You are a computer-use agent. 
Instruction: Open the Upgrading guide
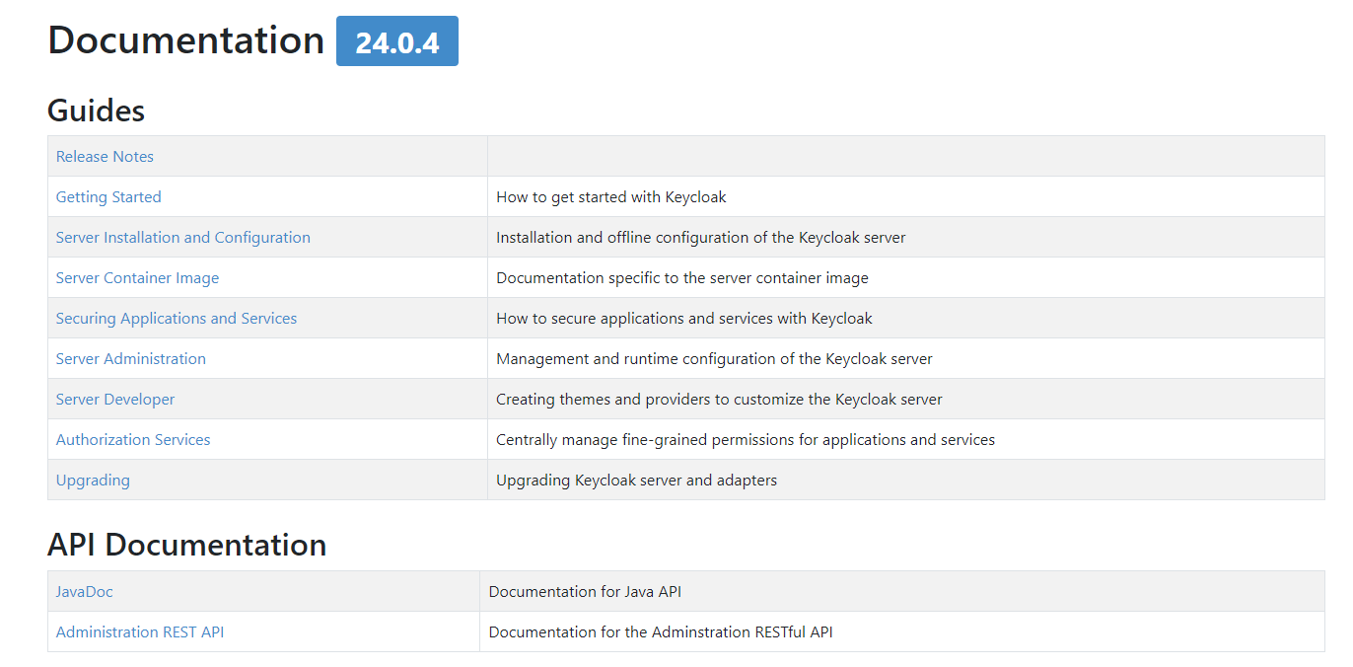tap(92, 480)
